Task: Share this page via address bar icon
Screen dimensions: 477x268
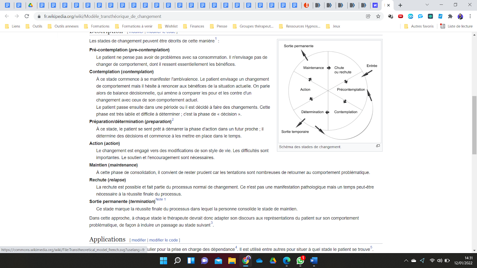Action: coord(368,16)
